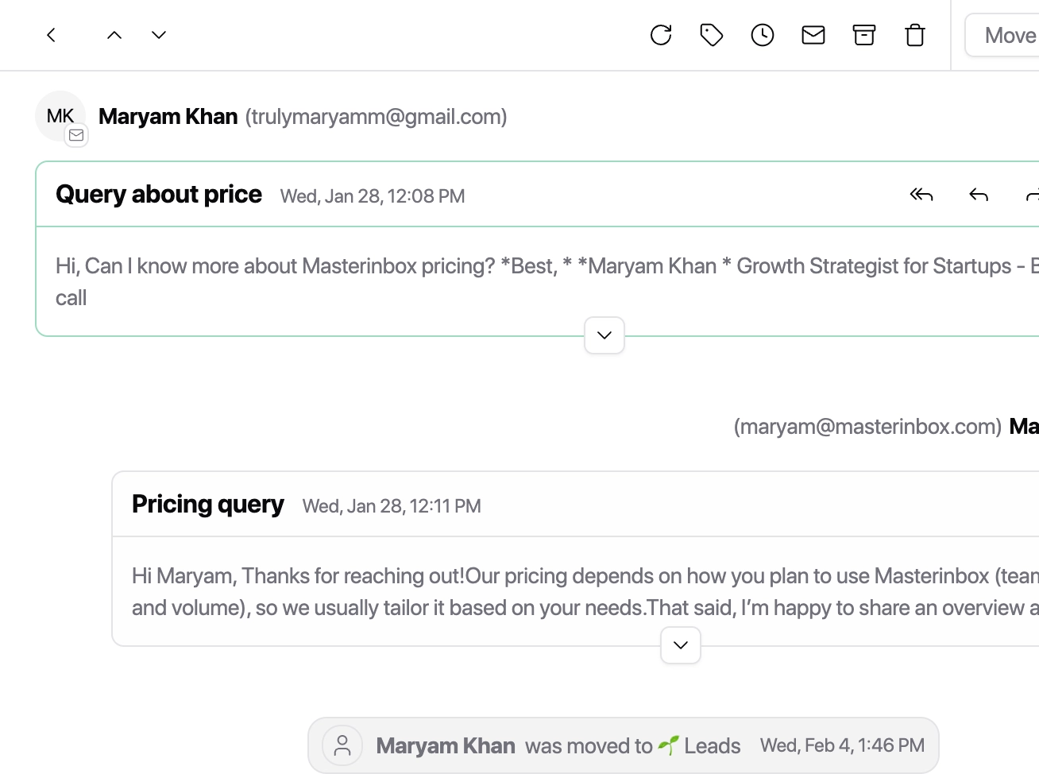Click forward arrow on Query about price email
This screenshot has width=1039, height=774.
click(x=1032, y=195)
